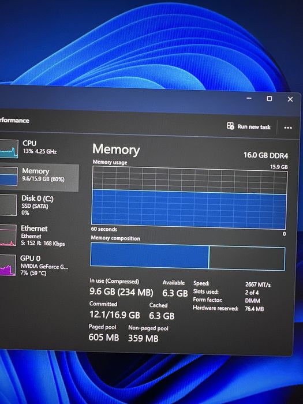Click the Non-paged pool label
This screenshot has height=404, width=303.
click(148, 328)
